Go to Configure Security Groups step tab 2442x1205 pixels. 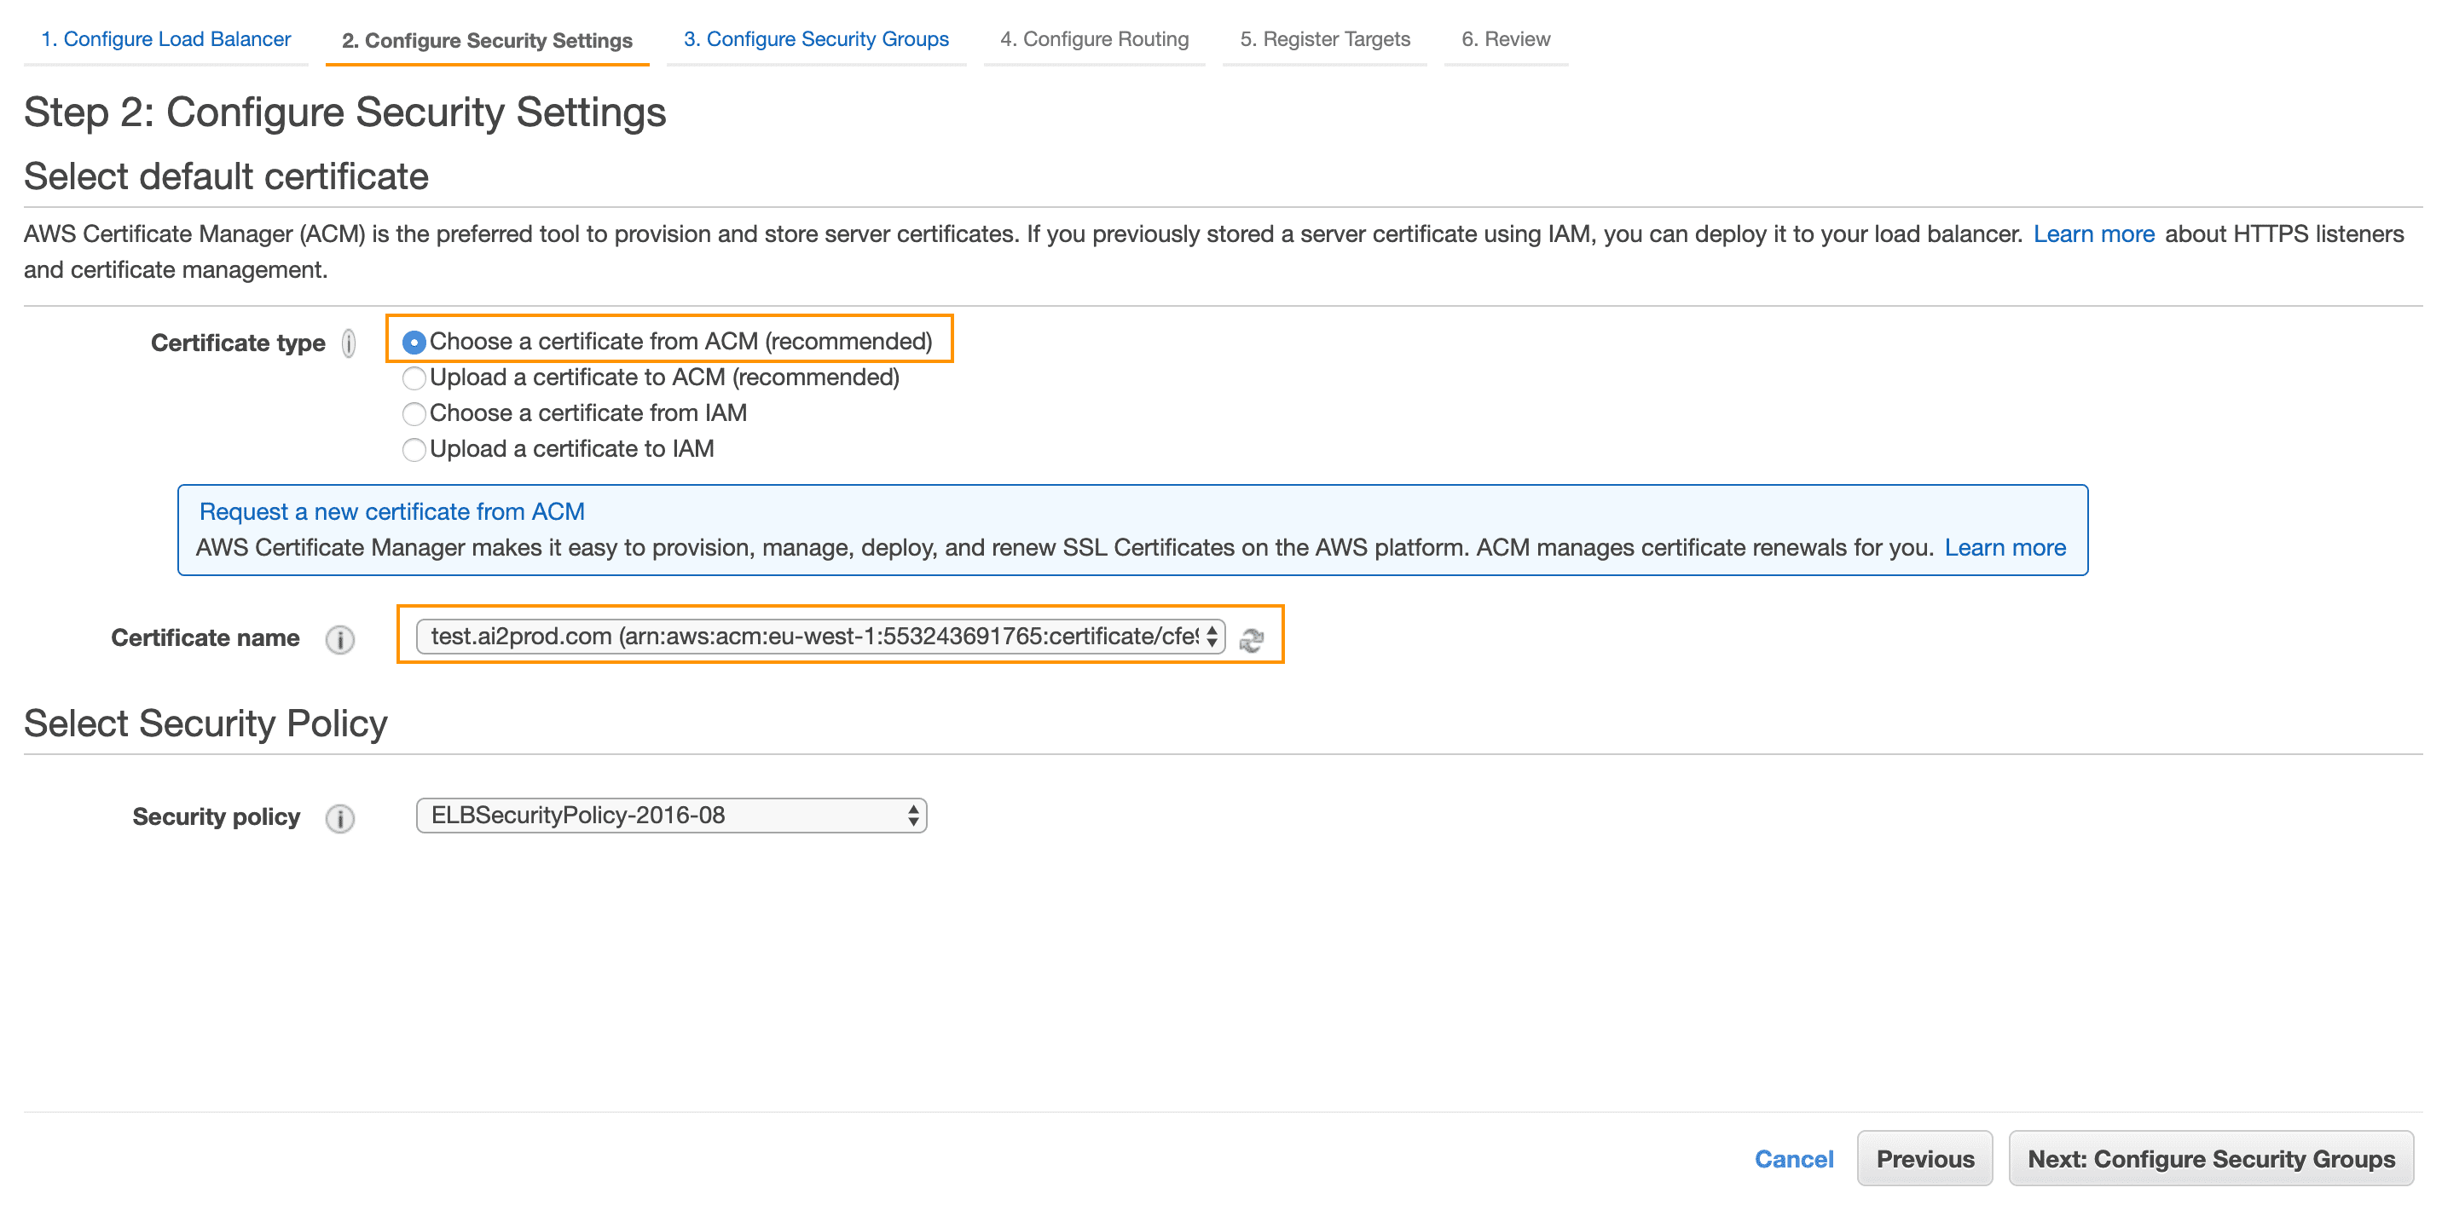[x=816, y=40]
